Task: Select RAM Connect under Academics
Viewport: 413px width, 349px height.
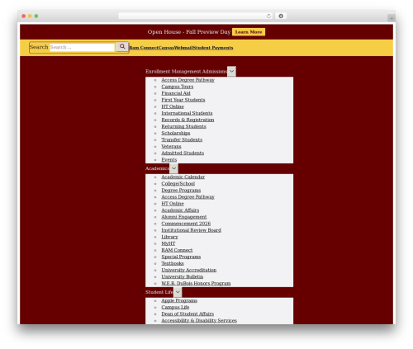Action: (x=177, y=250)
